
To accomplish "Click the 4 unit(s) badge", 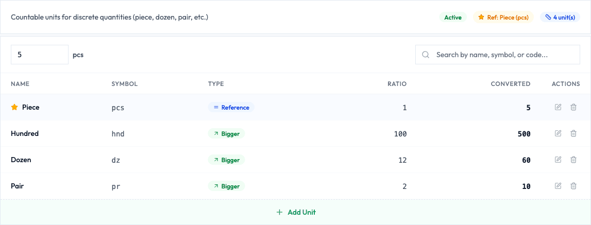I will (x=560, y=18).
